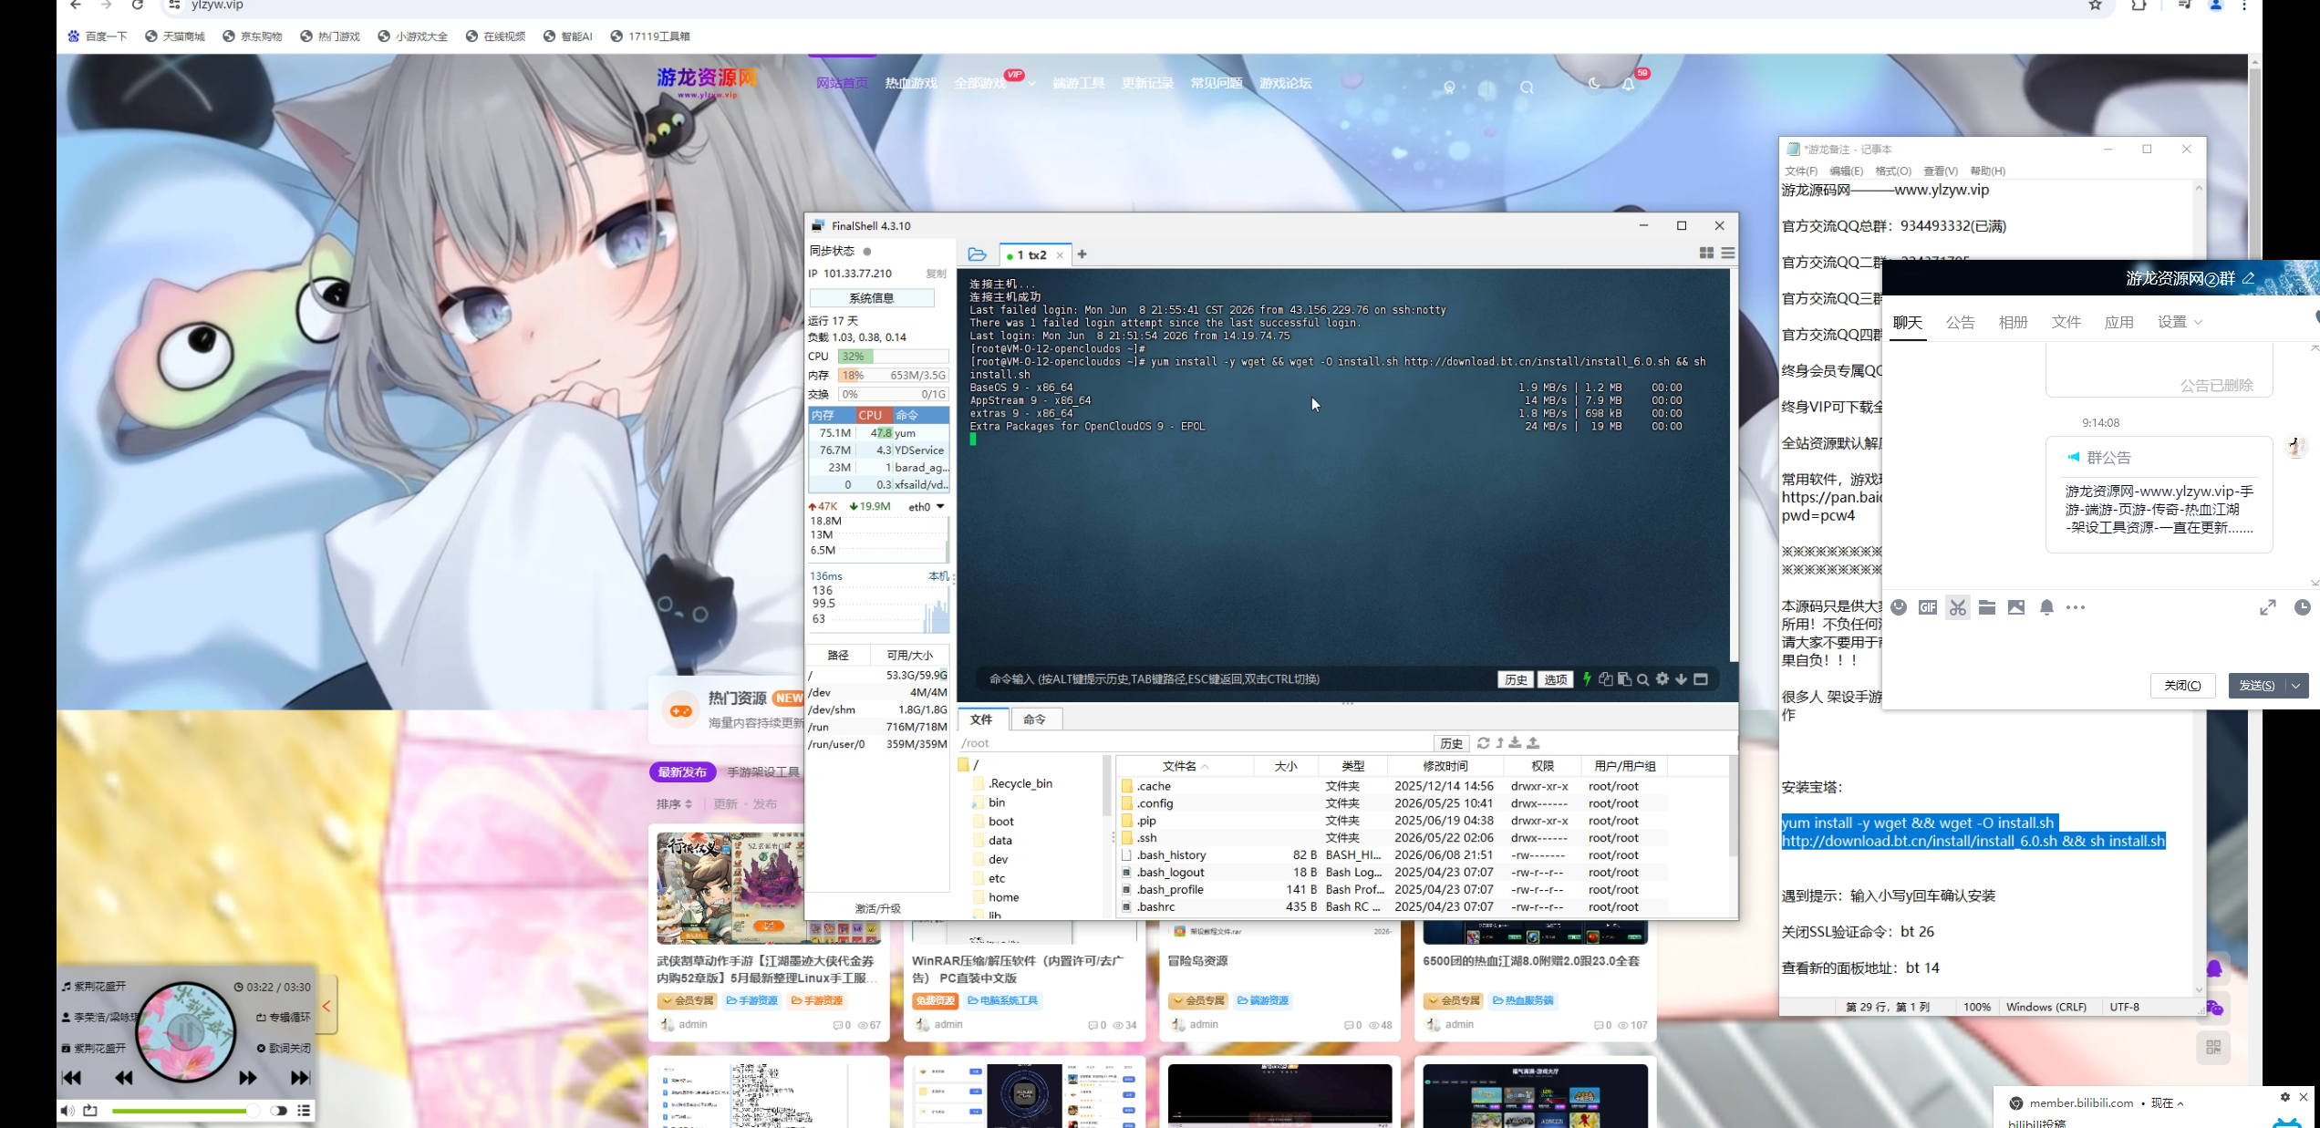The image size is (2320, 1128).
Task: Click the 系统信息 button in FinalShell
Action: pyautogui.click(x=872, y=298)
